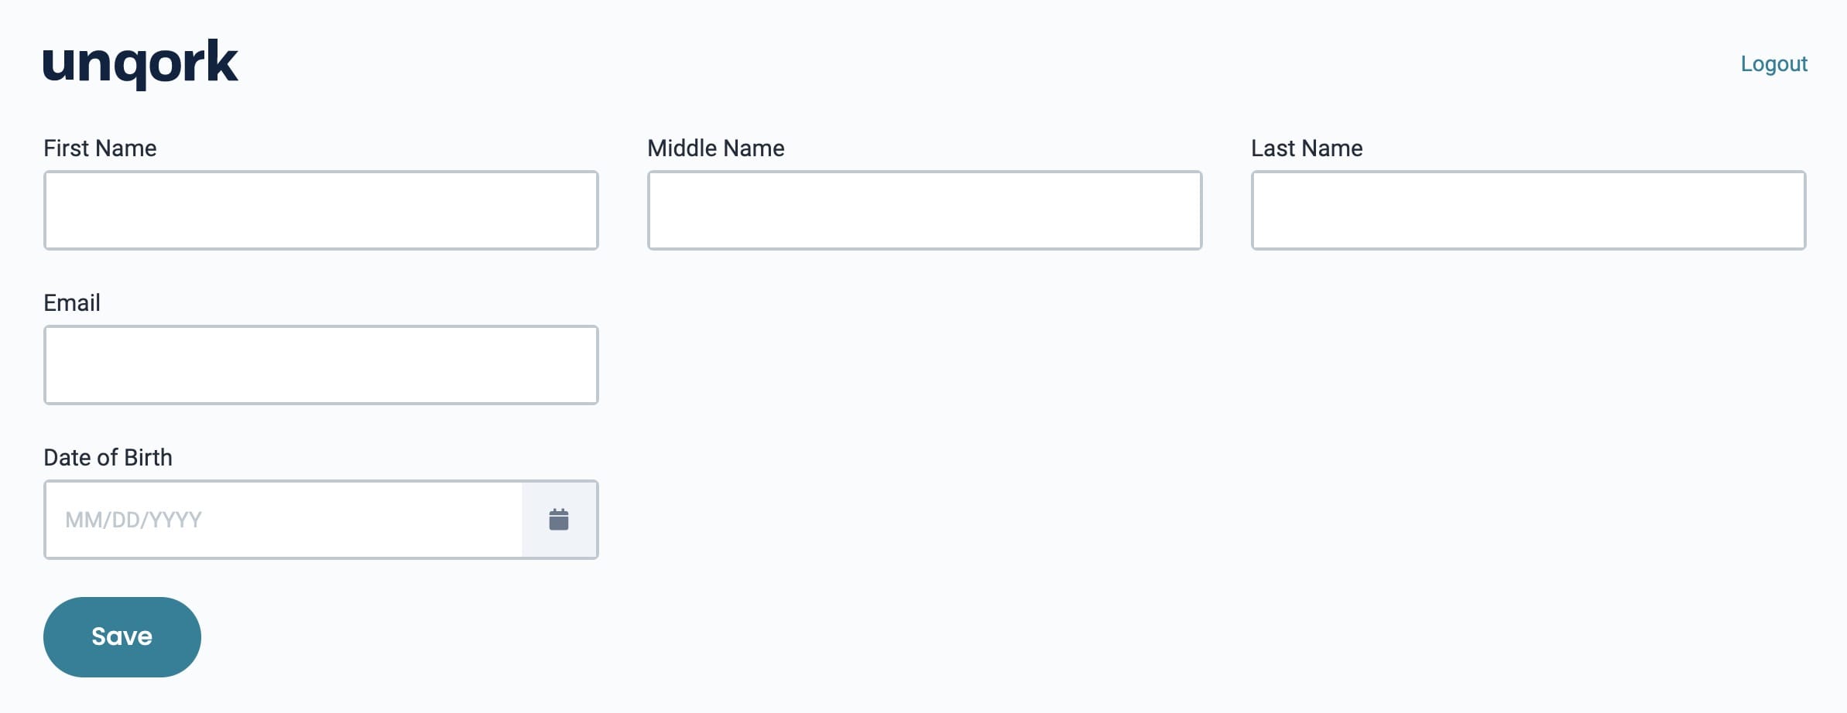Select the Email text box
The height and width of the screenshot is (713, 1847).
click(321, 365)
